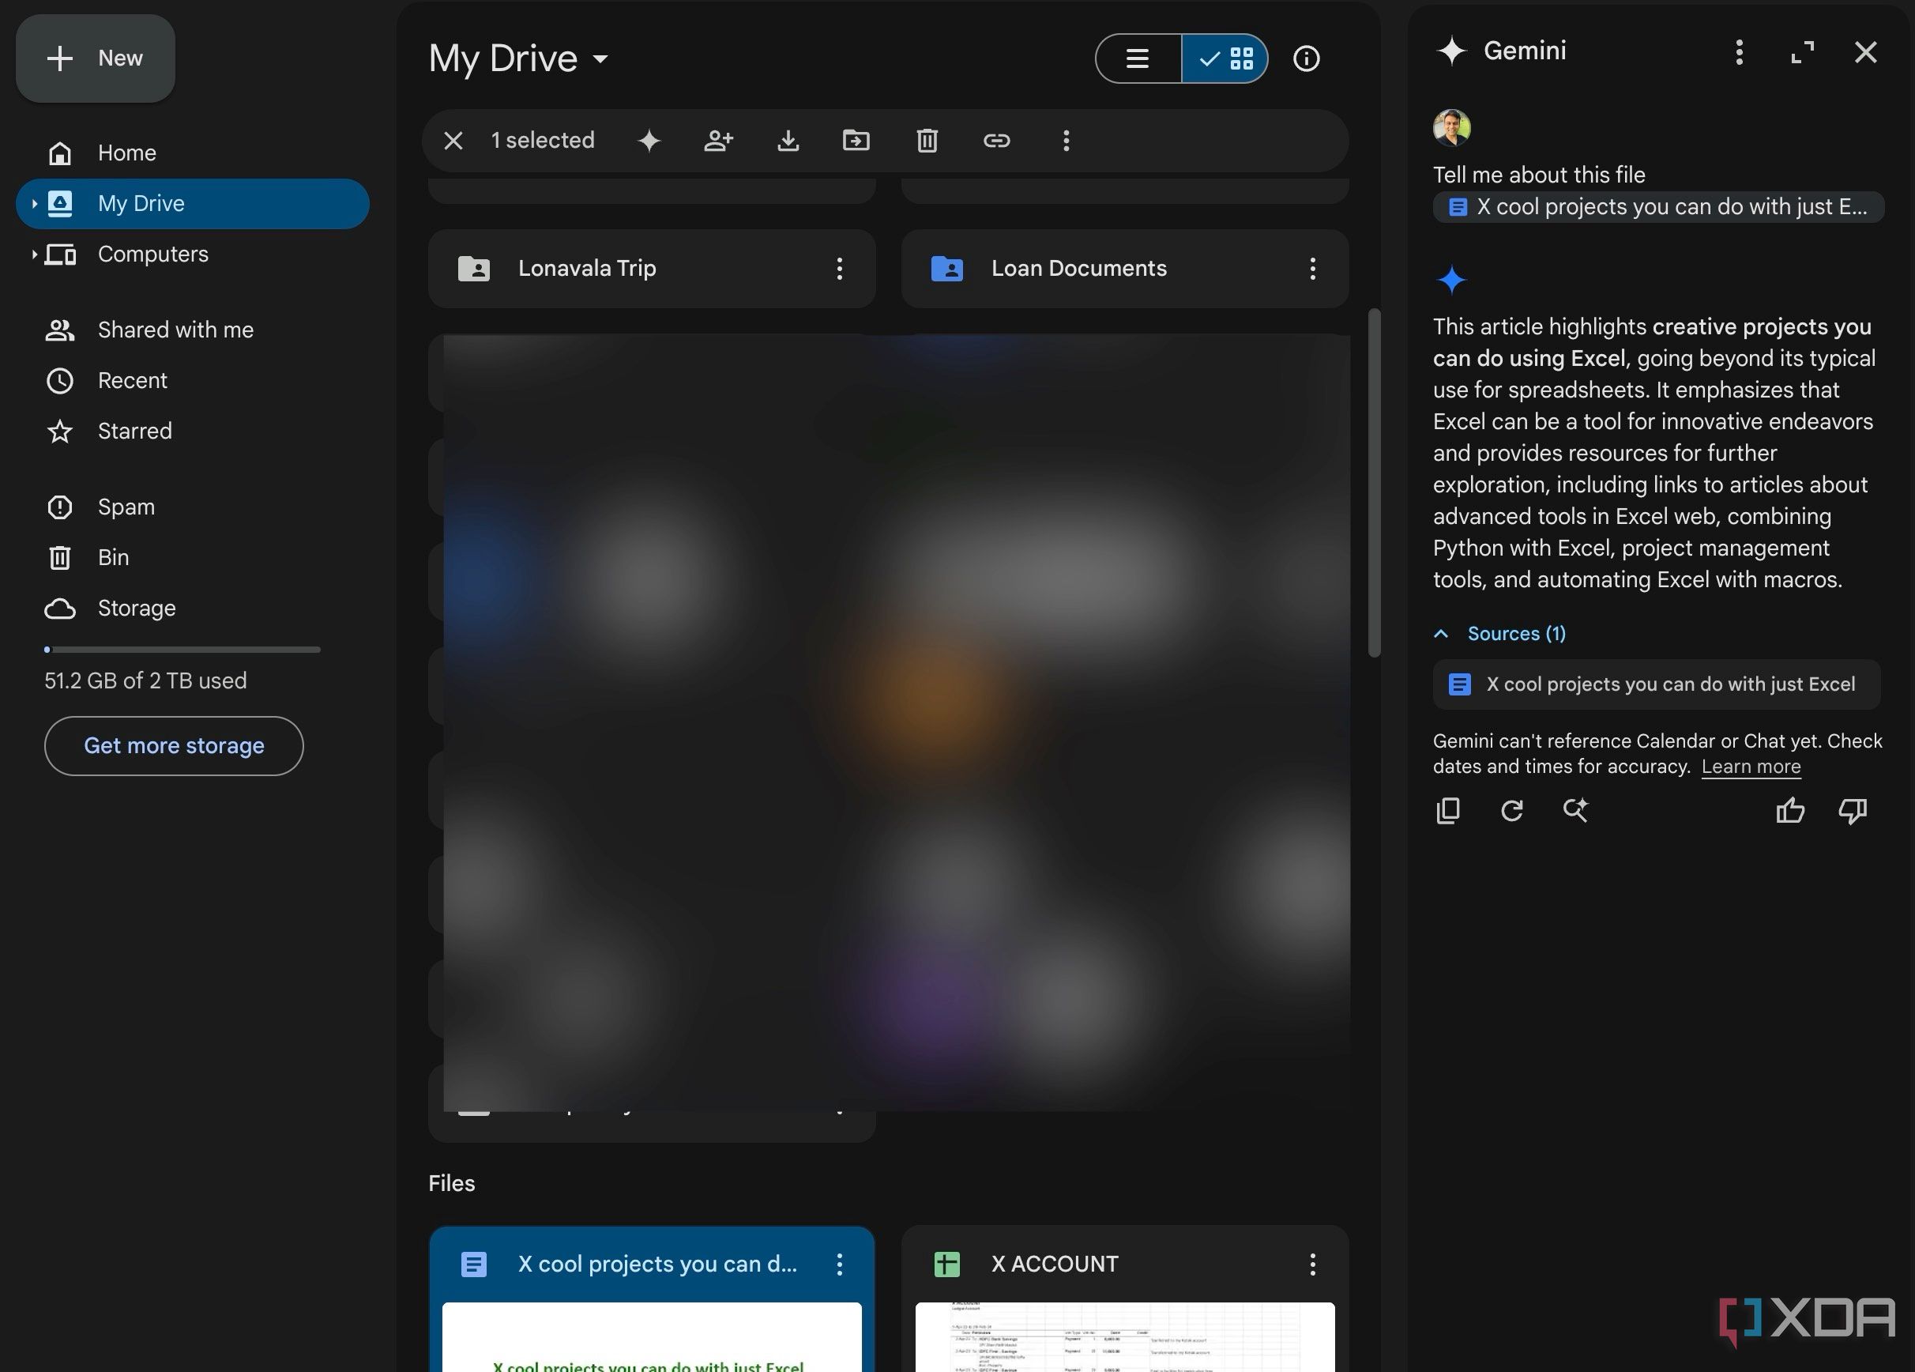Open options menu for X ACCOUNT file
Viewport: 1915px width, 1372px height.
1312,1265
